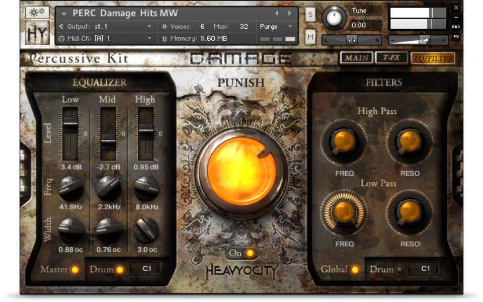Enable Drum mode in Filters panel

[x=400, y=270]
